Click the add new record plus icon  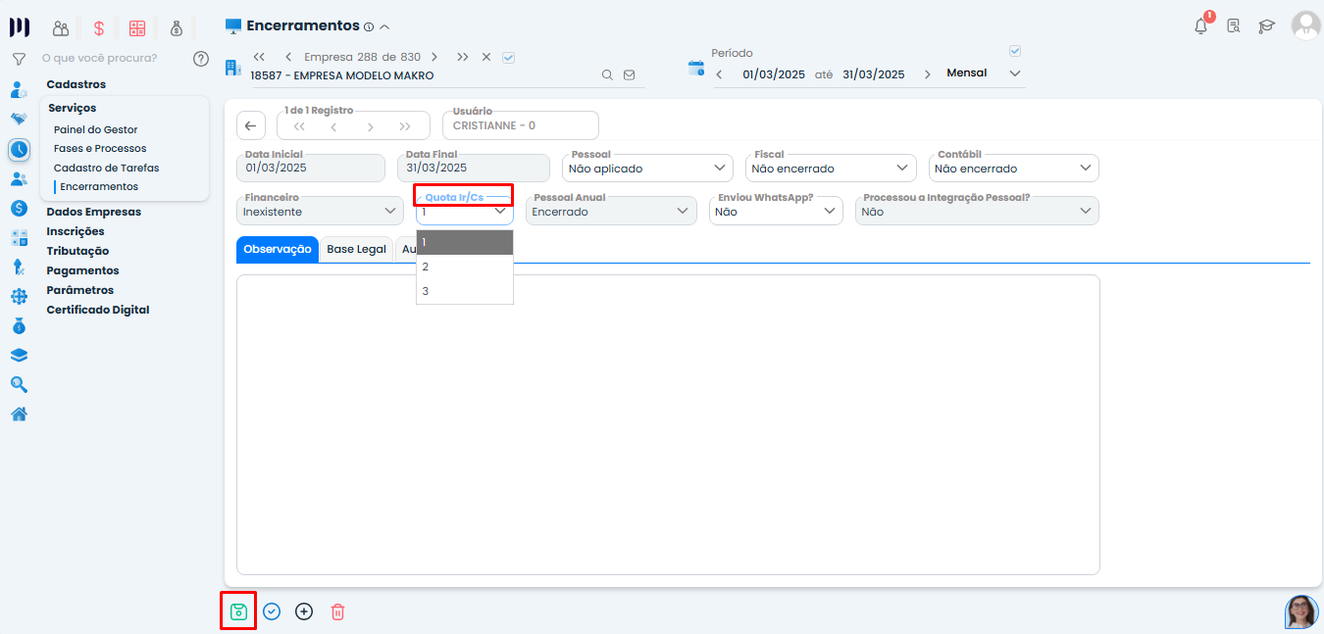304,611
